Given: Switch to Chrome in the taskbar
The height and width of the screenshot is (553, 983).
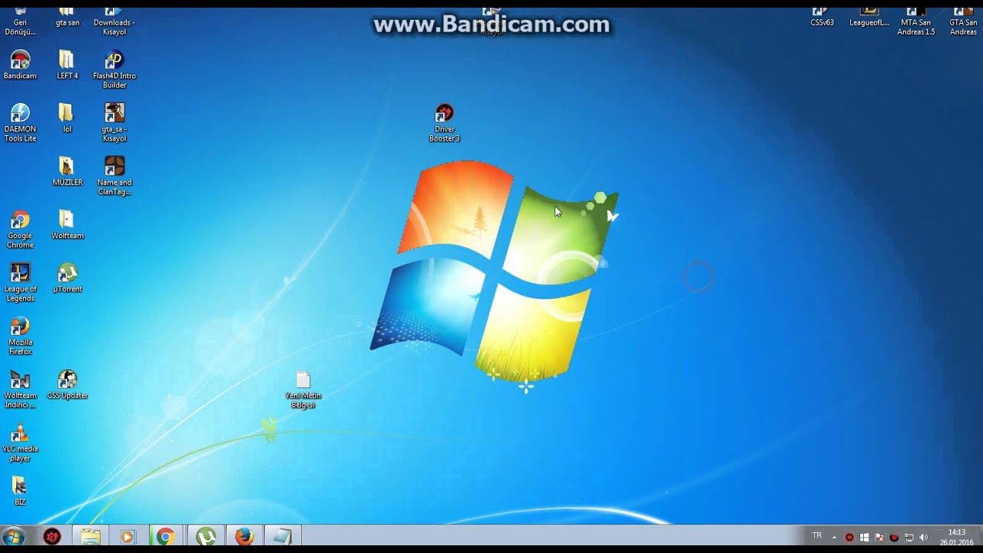Looking at the screenshot, I should coord(166,536).
